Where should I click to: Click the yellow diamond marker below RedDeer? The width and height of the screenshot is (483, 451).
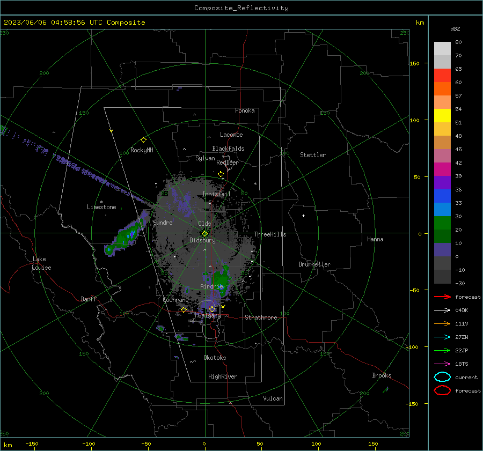pyautogui.click(x=221, y=174)
